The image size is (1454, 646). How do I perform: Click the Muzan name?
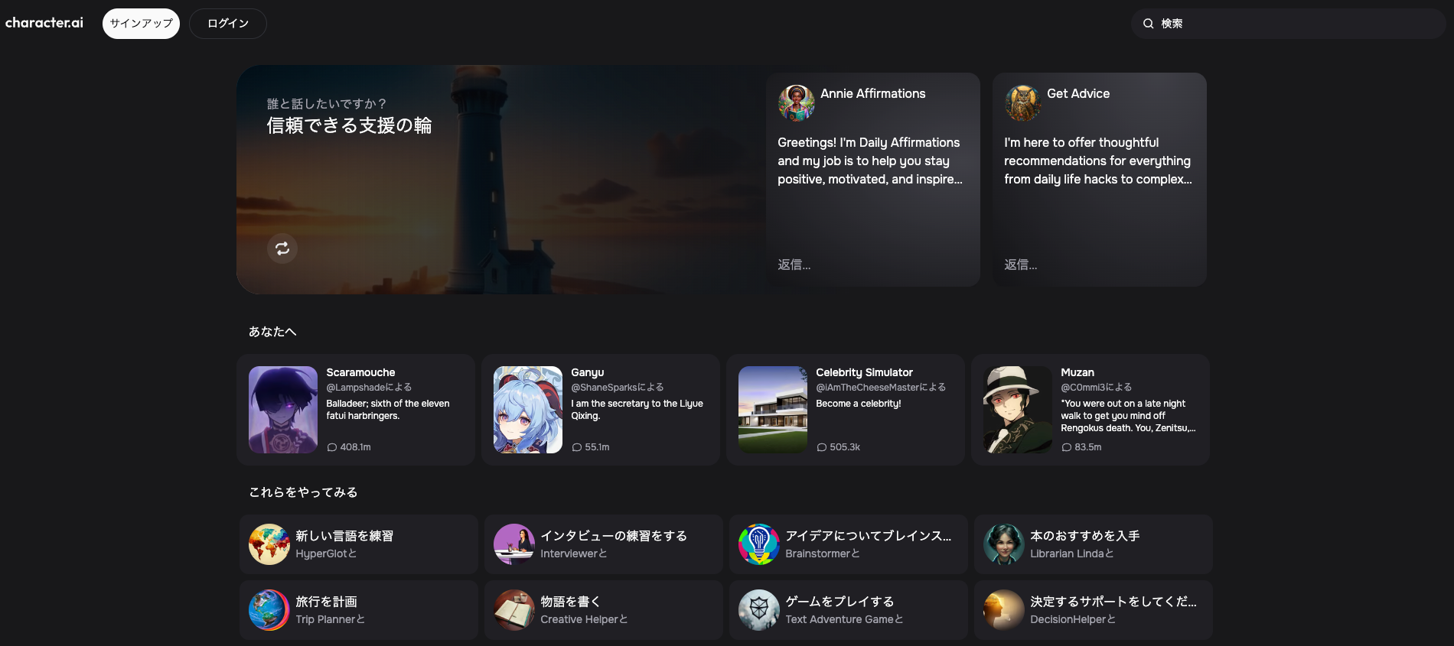tap(1077, 372)
